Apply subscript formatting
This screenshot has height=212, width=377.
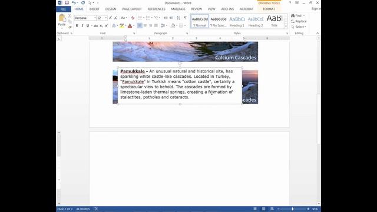click(101, 26)
